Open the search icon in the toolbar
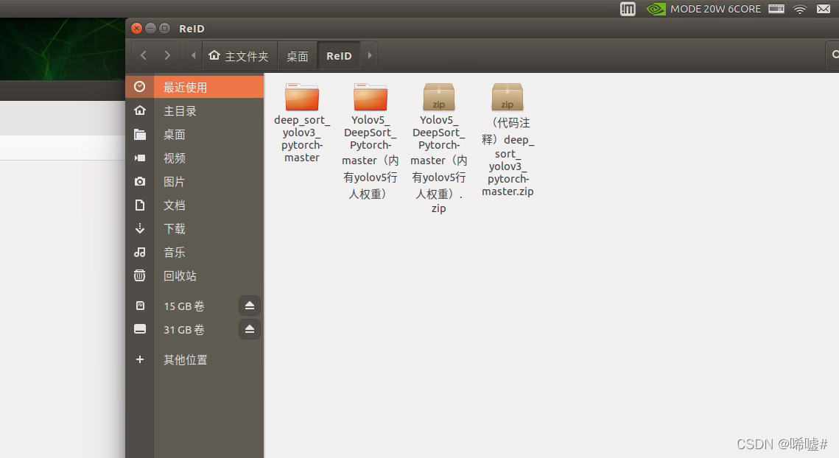The height and width of the screenshot is (458, 839). (x=834, y=55)
